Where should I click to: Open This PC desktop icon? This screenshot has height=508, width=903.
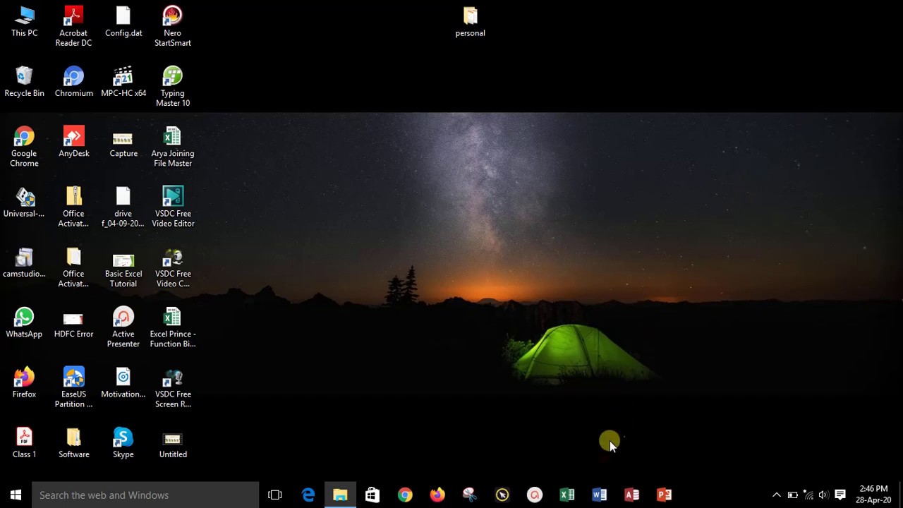point(24,22)
